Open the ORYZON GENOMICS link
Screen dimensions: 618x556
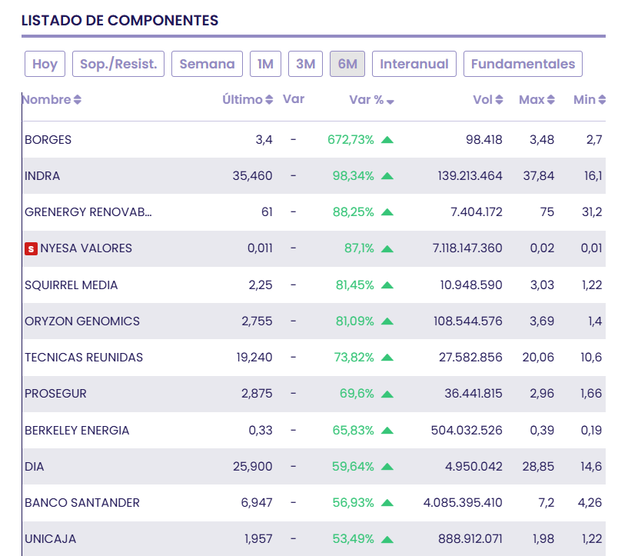click(82, 321)
